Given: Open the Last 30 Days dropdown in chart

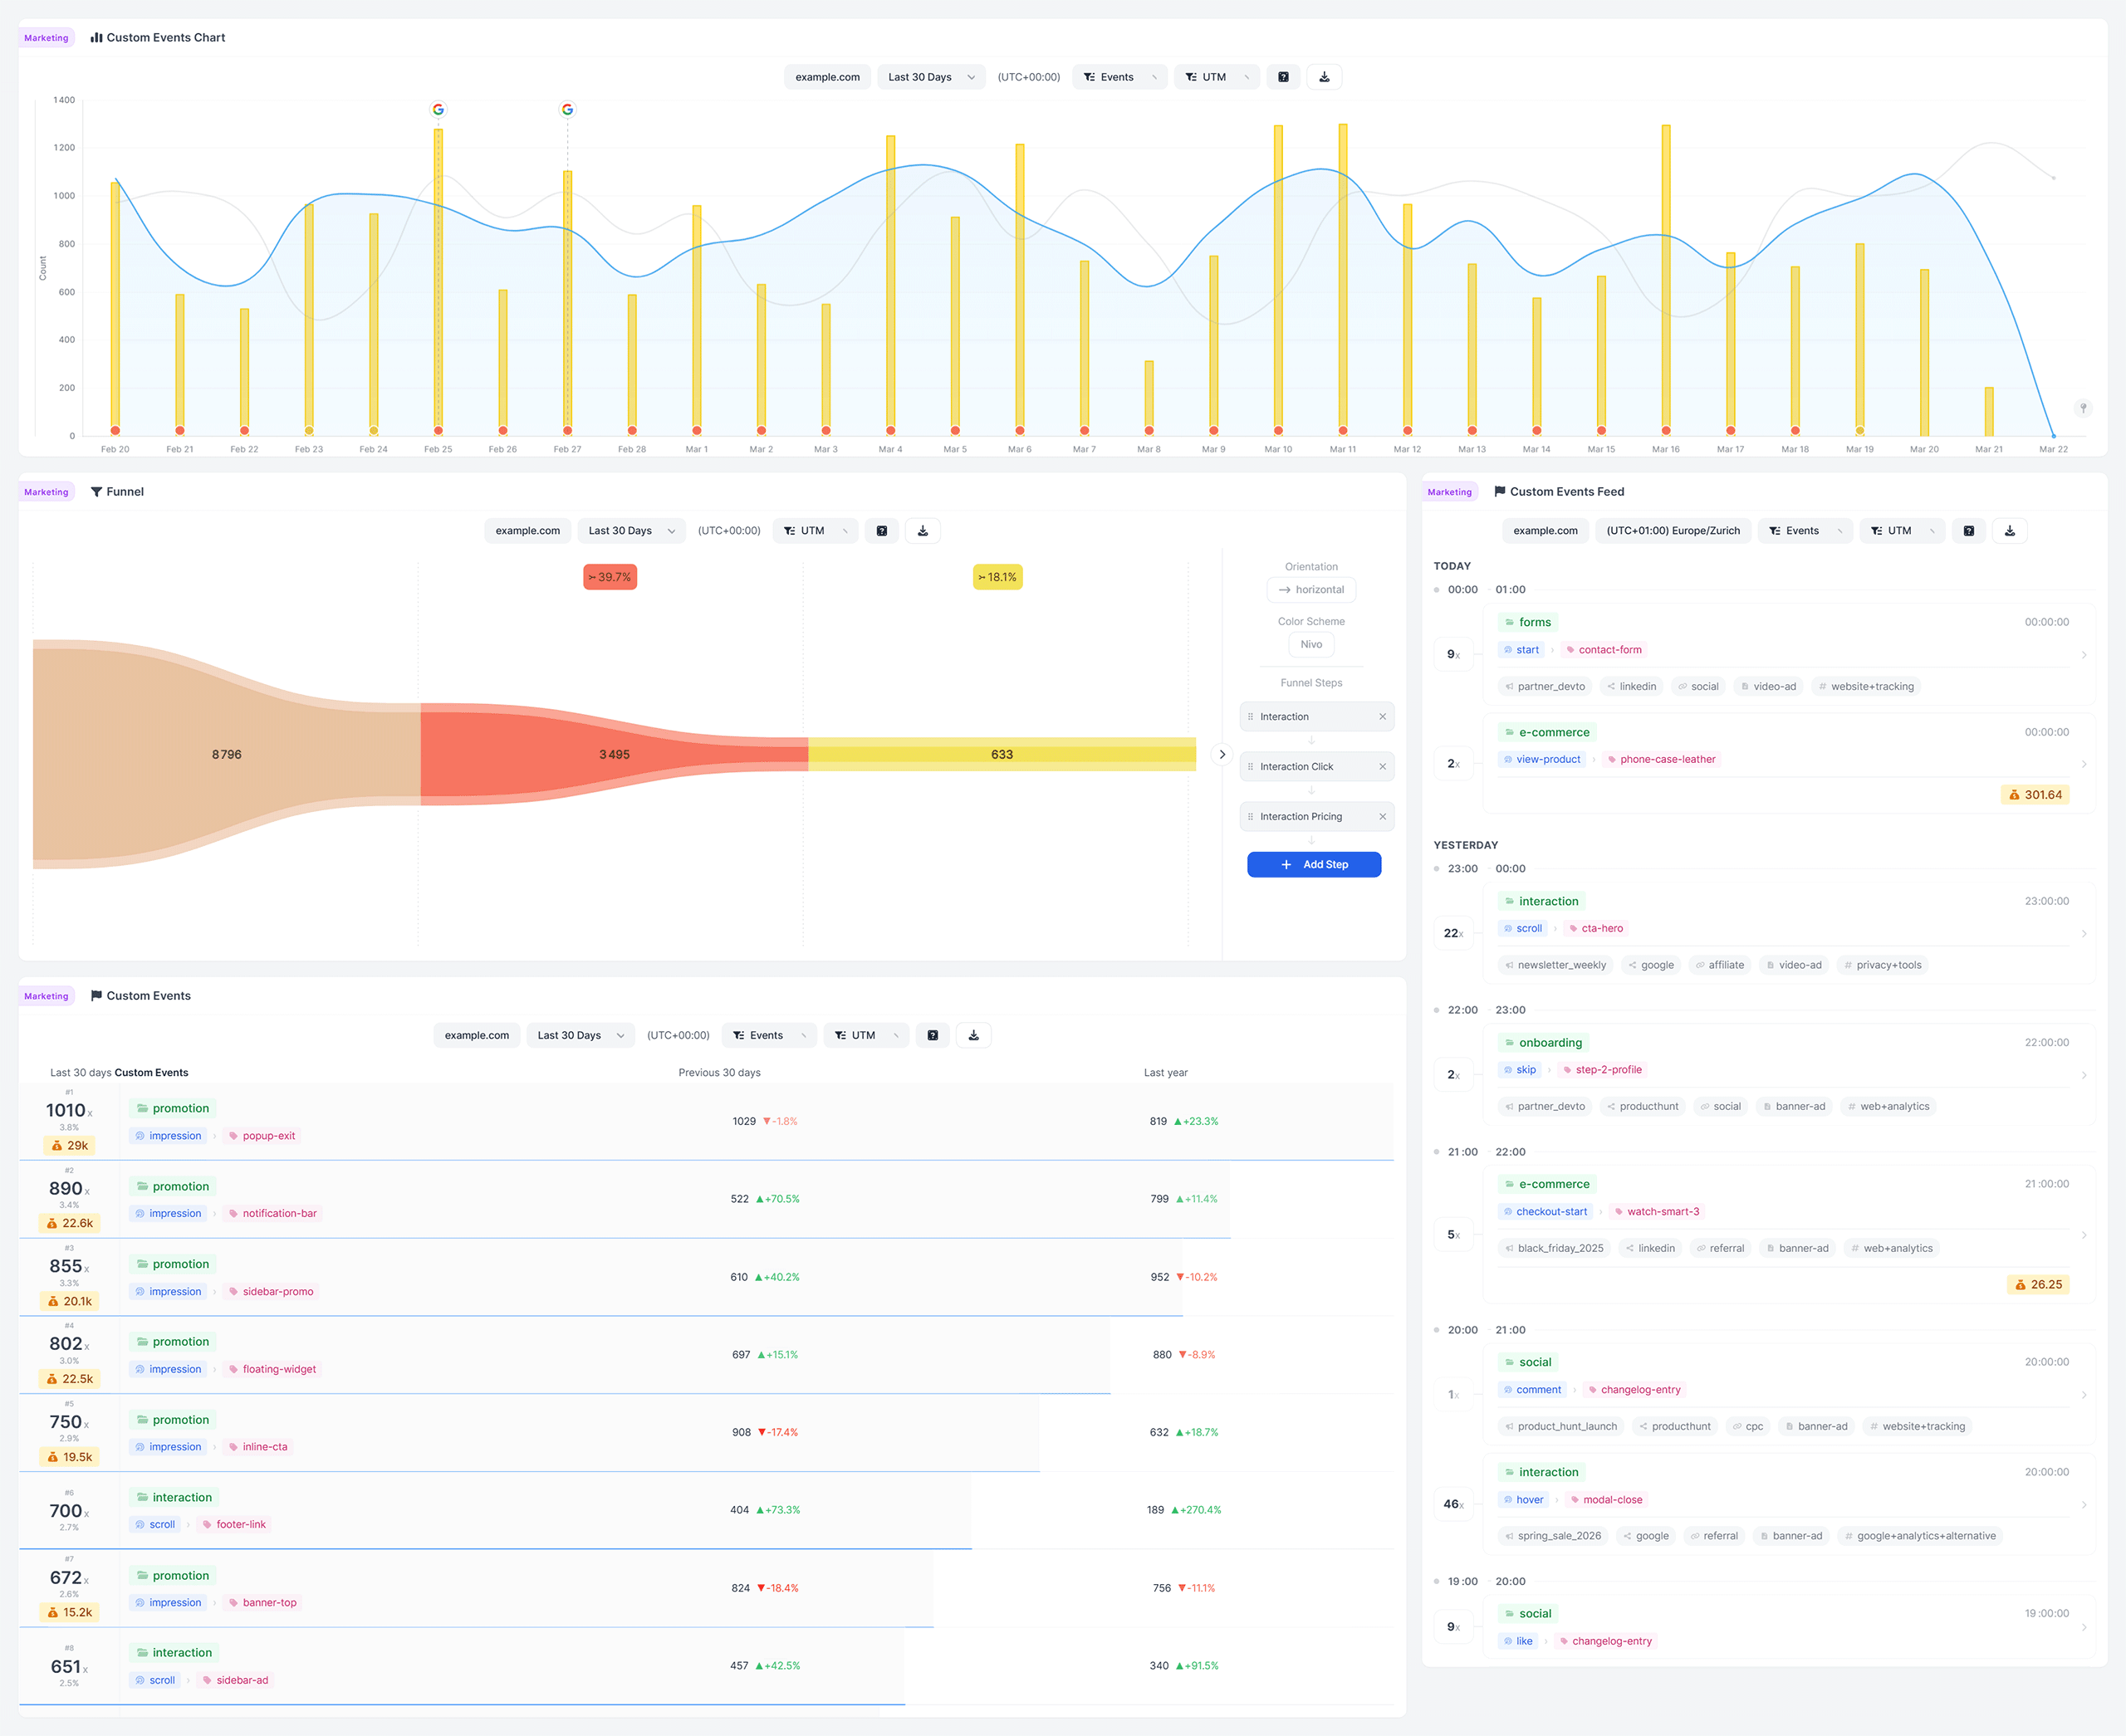Looking at the screenshot, I should [x=930, y=77].
